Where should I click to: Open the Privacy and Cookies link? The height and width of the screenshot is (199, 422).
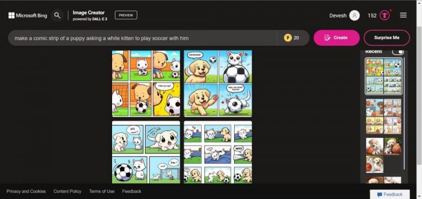tap(26, 191)
